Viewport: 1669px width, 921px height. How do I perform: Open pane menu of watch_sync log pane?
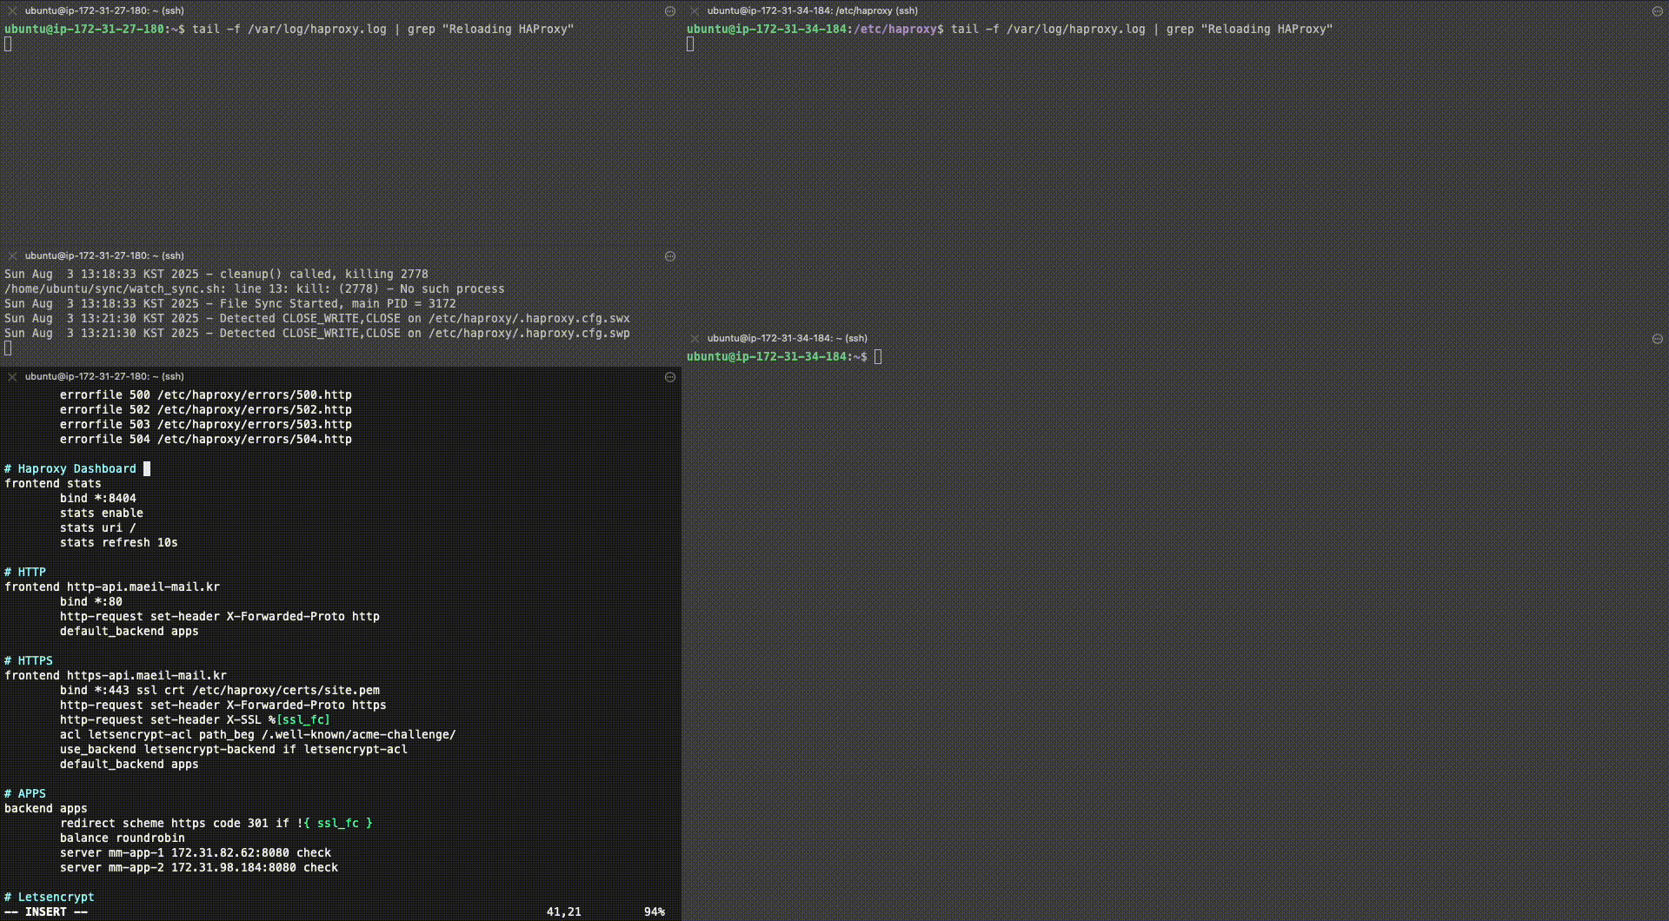[670, 256]
